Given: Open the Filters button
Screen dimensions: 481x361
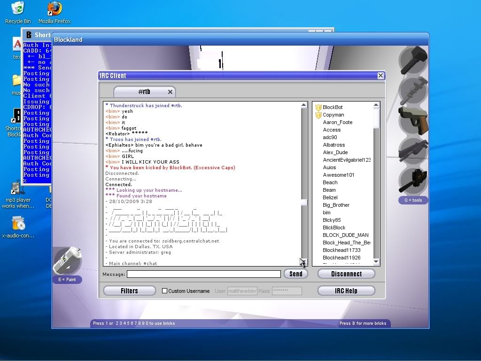Looking at the screenshot, I should (130, 290).
